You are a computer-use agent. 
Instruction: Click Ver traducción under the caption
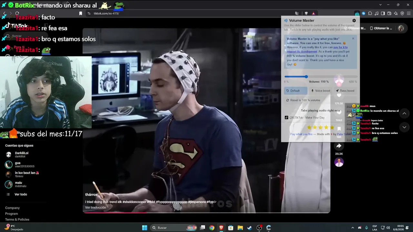click(x=96, y=208)
